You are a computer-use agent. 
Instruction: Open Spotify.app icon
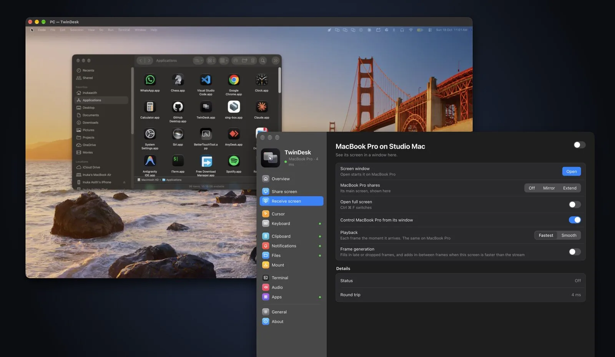pos(234,161)
